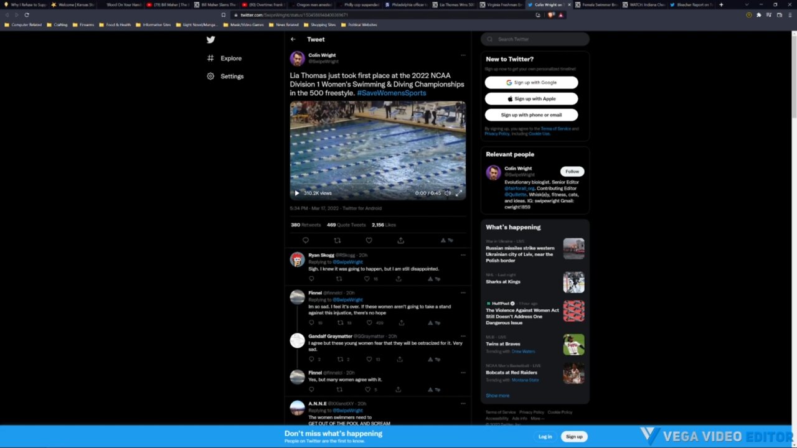Open the Music/Video-Games bookmarks folder
Viewport: 797px width, 448px height.
(244, 25)
